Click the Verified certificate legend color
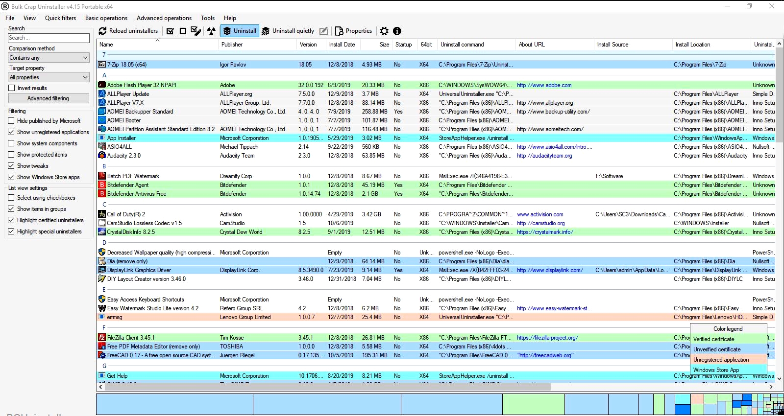The height and width of the screenshot is (416, 784). tap(729, 339)
